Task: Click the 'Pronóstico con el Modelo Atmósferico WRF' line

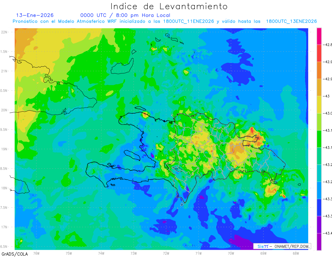Action: (x=165, y=21)
